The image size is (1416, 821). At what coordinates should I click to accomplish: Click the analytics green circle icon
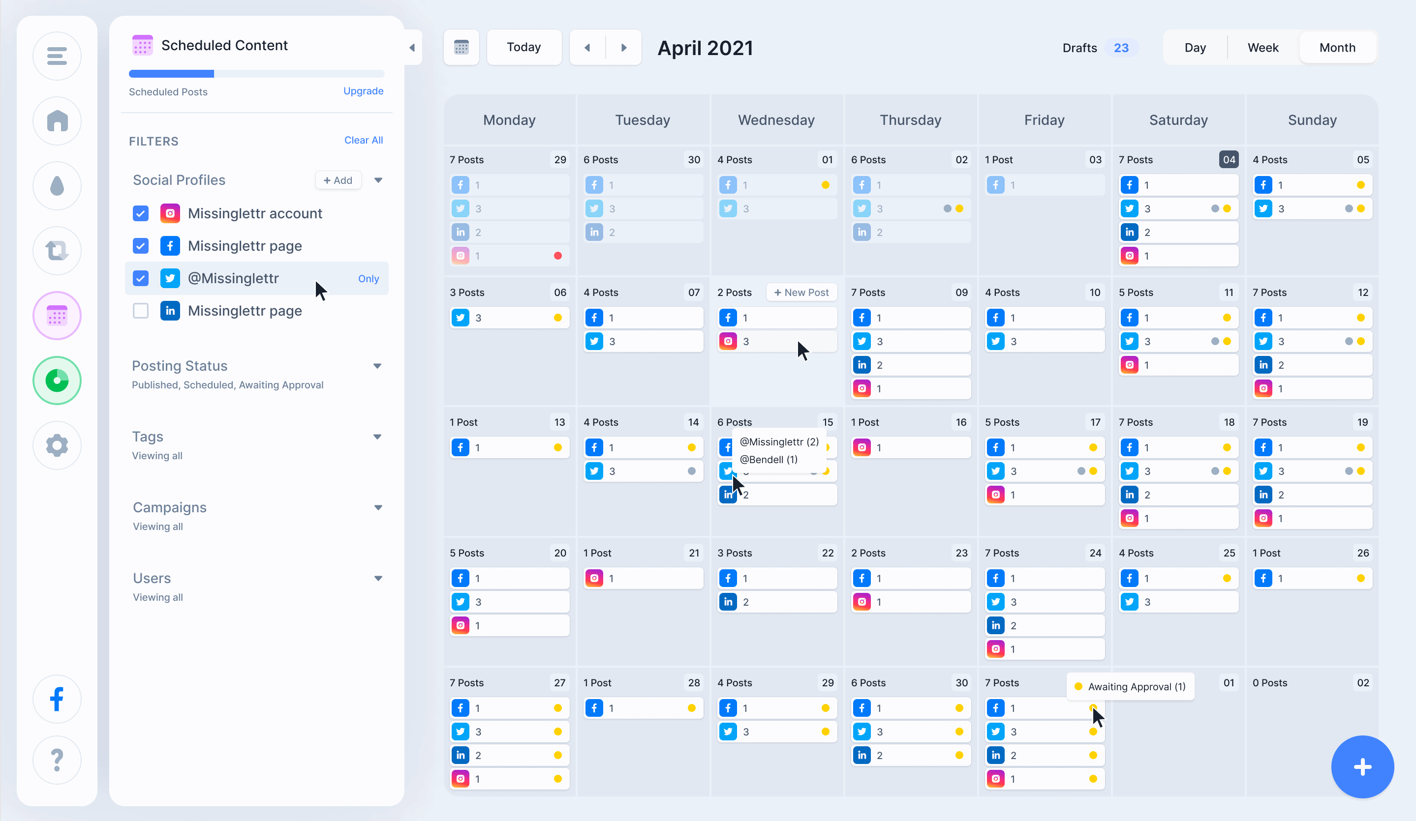click(56, 380)
